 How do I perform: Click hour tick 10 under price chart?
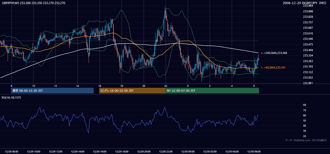(x=33, y=86)
